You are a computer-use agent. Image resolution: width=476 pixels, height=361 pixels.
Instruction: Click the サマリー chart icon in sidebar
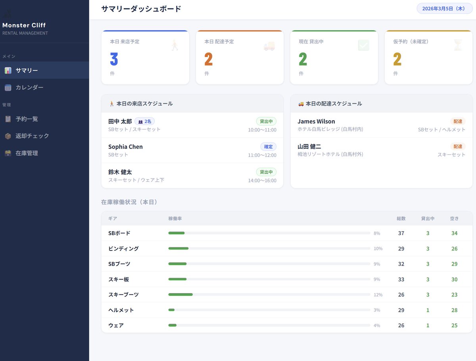click(8, 71)
